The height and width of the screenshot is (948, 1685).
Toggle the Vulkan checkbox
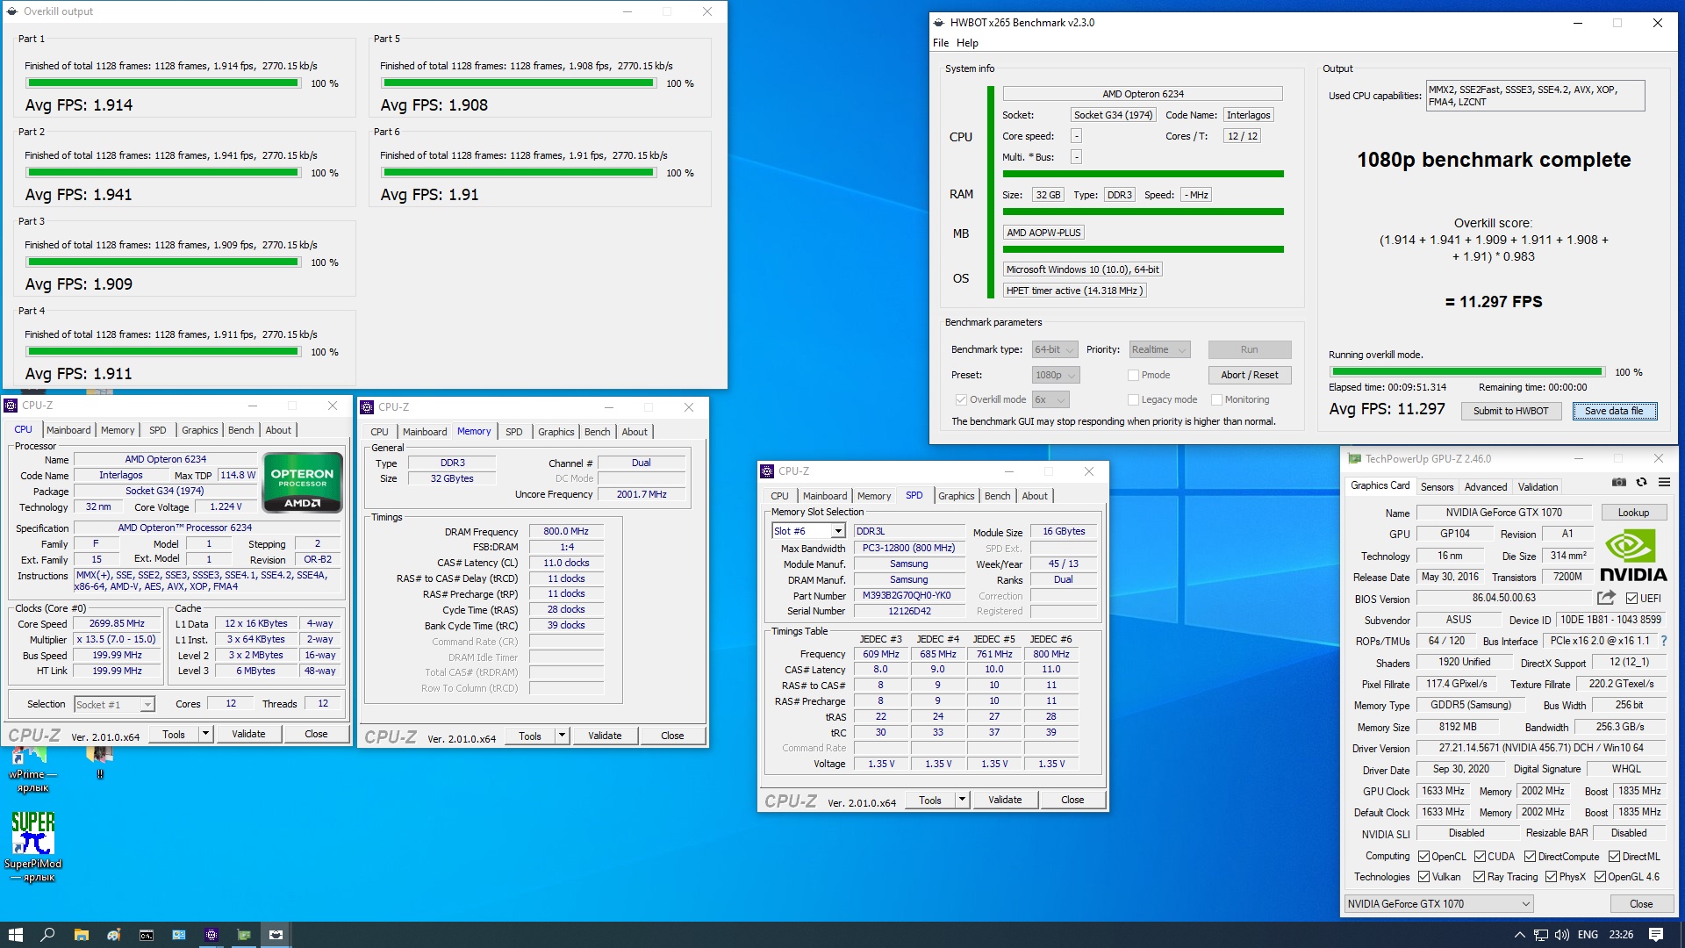coord(1423,877)
